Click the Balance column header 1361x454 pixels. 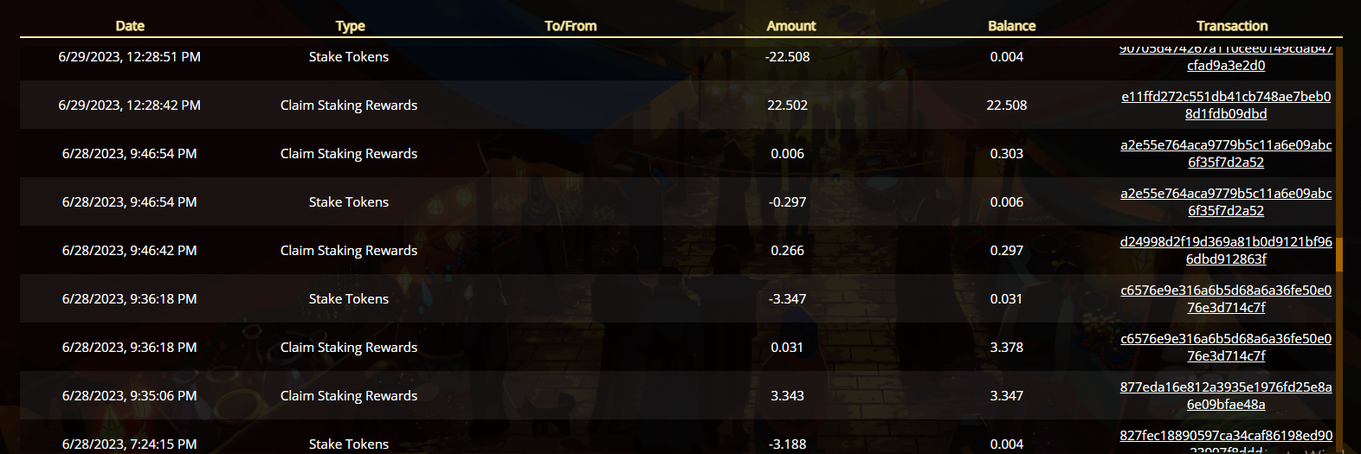click(1011, 26)
